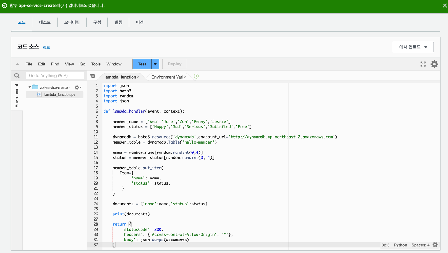Click the lambda_function.py file icon
Viewport: 448px width, 253px height.
click(39, 95)
